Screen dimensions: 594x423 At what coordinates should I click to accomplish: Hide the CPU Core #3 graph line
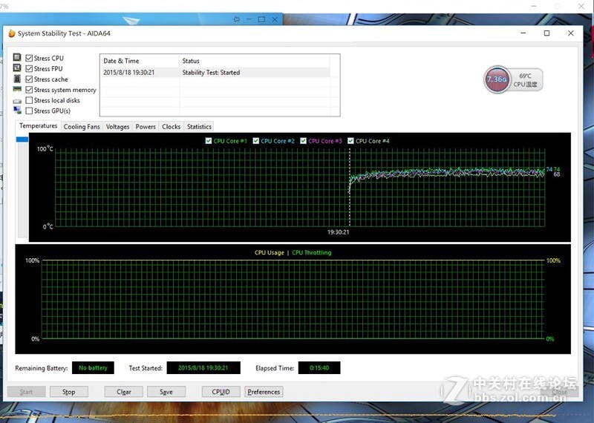(303, 141)
